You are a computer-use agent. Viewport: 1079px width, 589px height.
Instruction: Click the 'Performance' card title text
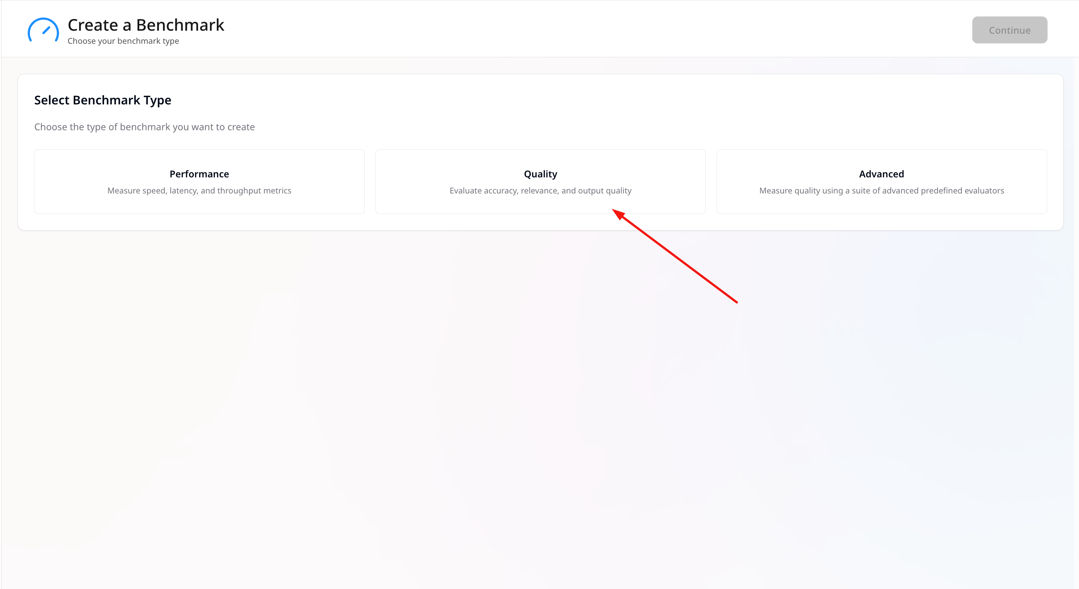pos(199,174)
